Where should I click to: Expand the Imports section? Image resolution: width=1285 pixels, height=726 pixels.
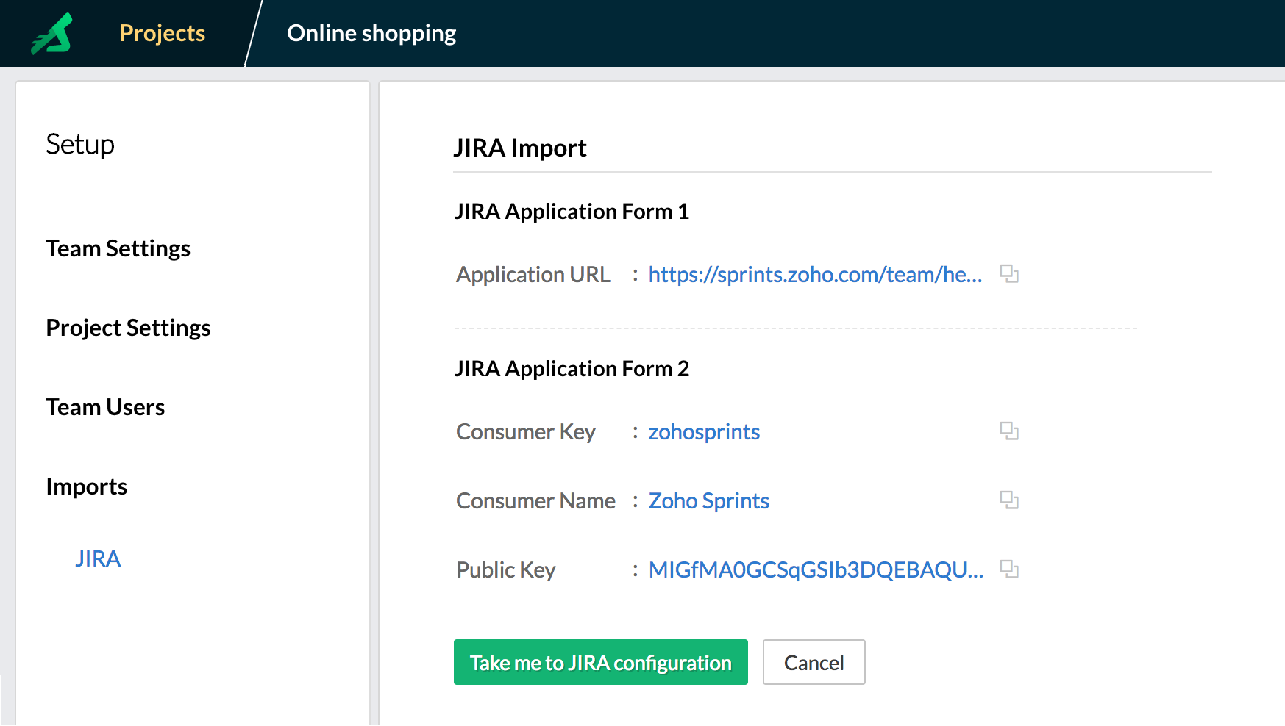86,486
